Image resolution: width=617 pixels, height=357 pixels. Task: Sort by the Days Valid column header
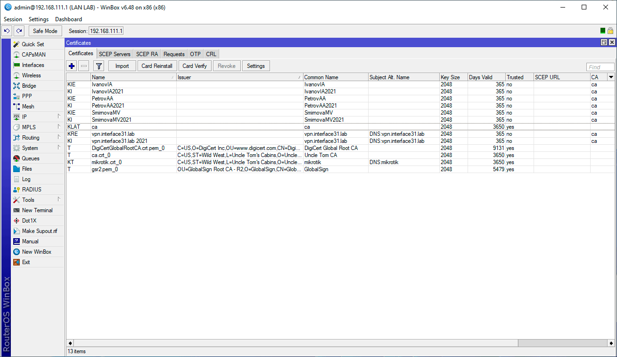pyautogui.click(x=485, y=77)
